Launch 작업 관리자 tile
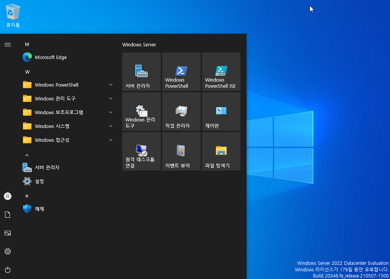Viewport: 390px width, 279px height. click(181, 112)
